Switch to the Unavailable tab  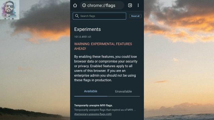pyautogui.click(x=123, y=91)
